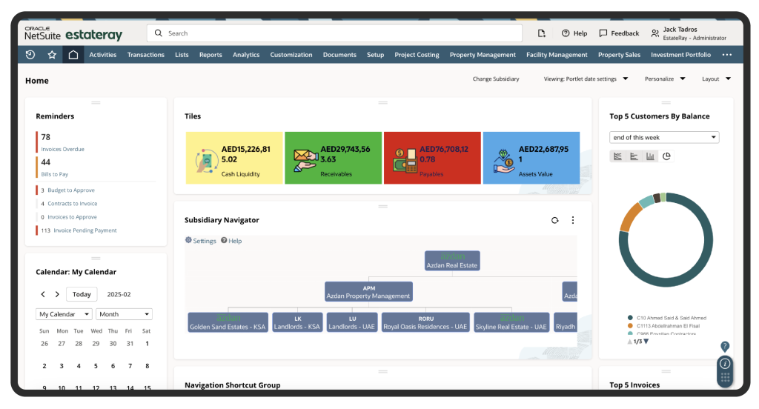Go to the Home house icon

point(73,55)
